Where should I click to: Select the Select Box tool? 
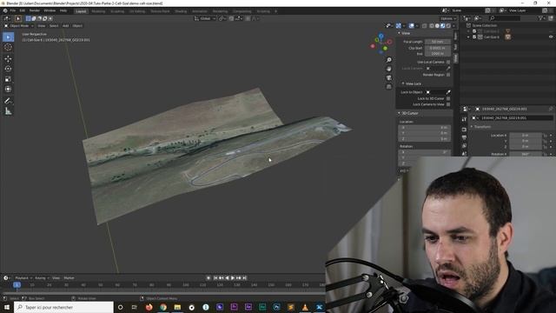pos(8,37)
